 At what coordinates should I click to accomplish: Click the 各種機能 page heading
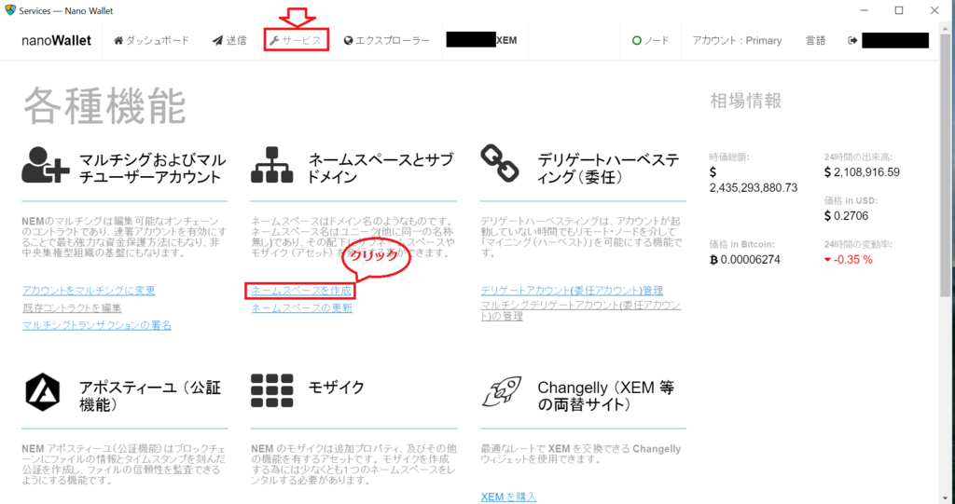click(x=104, y=106)
